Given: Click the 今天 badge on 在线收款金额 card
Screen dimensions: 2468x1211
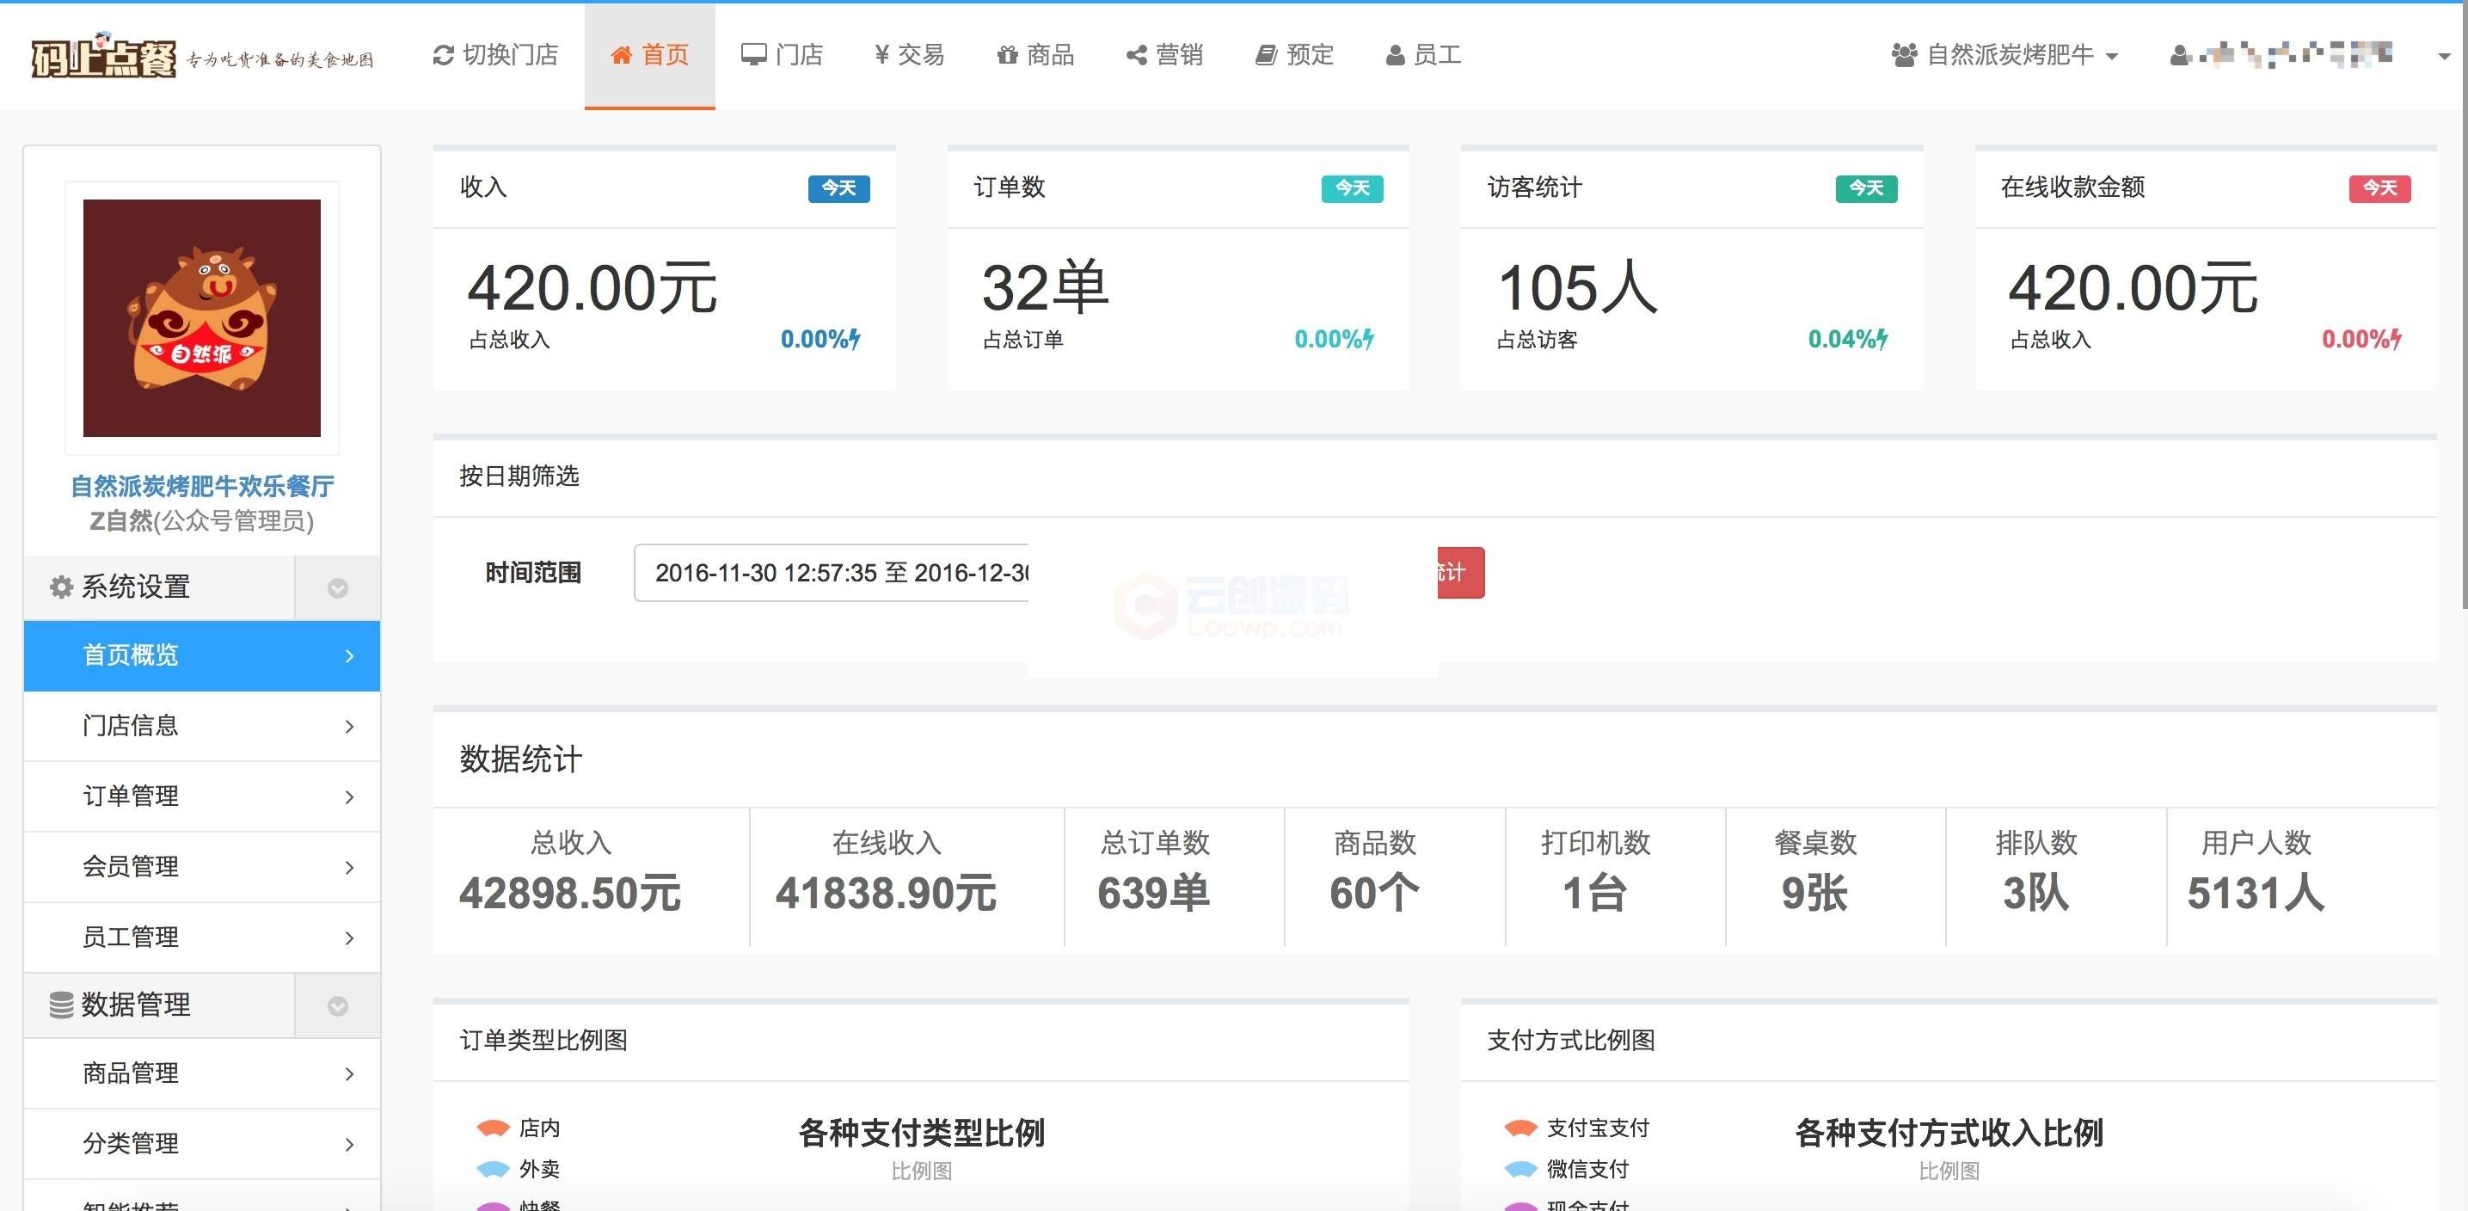Looking at the screenshot, I should point(2380,188).
